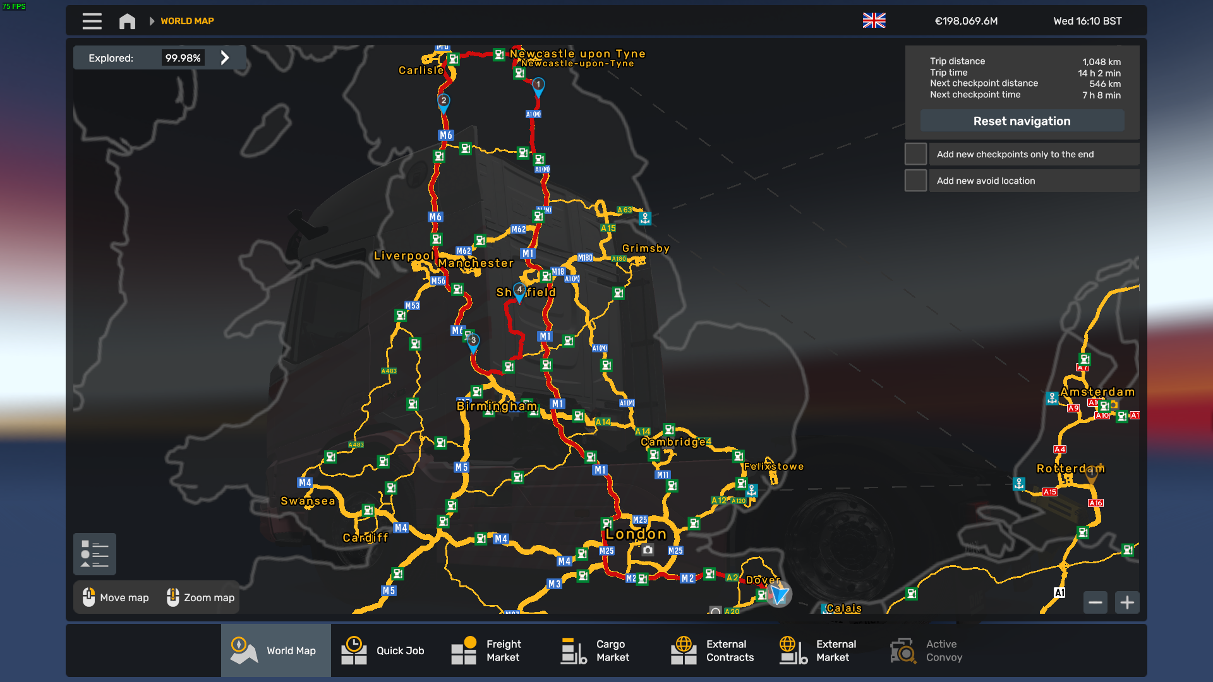Click the camera viewpoint icon in London
The image size is (1213, 682).
click(x=648, y=550)
